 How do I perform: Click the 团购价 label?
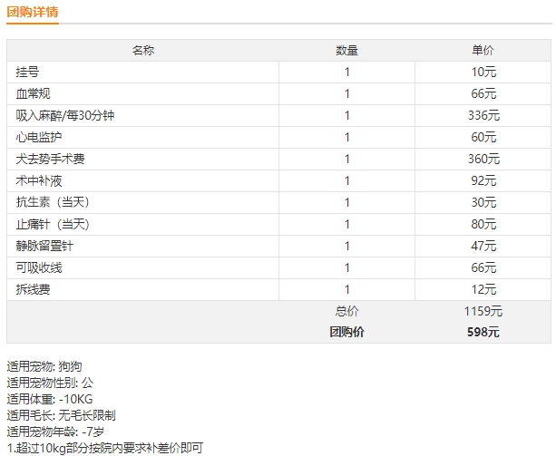346,332
